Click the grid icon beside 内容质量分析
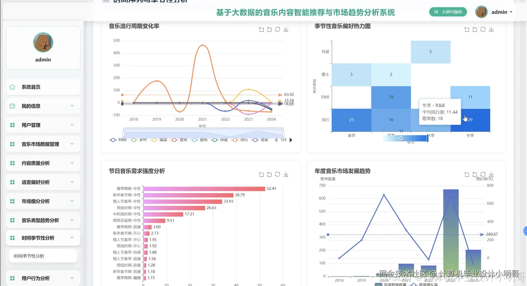The height and width of the screenshot is (286, 527). coord(12,163)
